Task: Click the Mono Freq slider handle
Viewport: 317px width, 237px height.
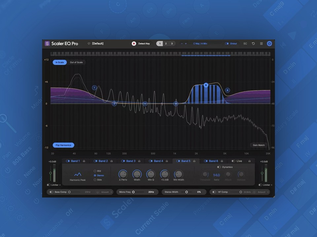Action: coord(133,192)
